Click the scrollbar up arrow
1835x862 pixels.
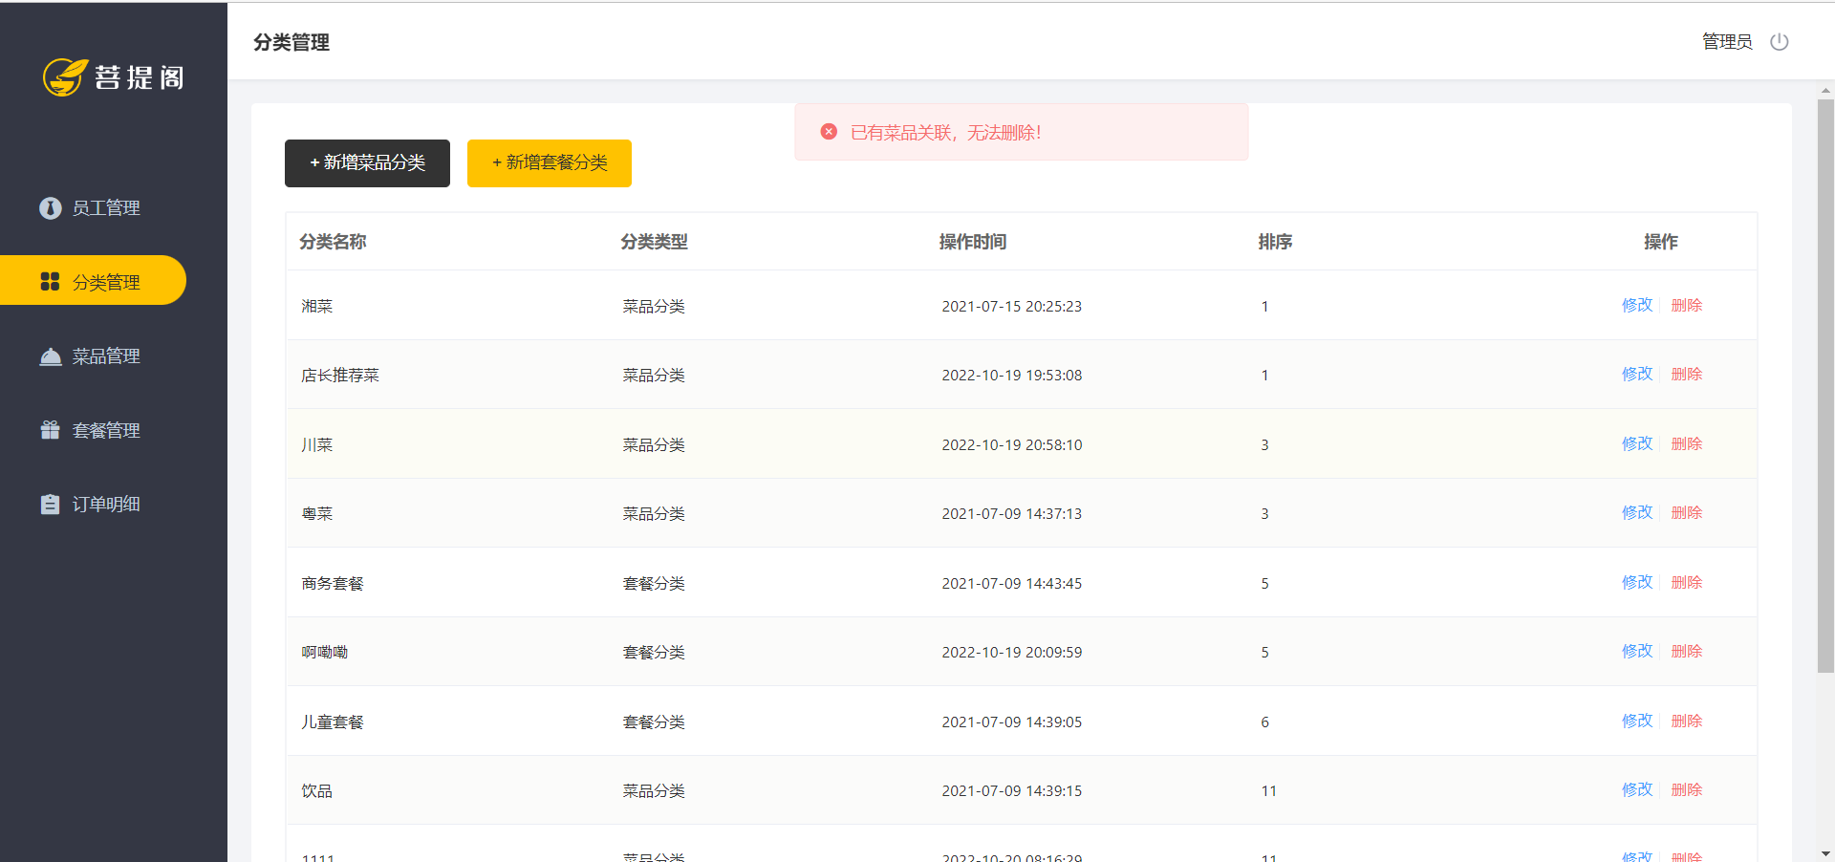(1825, 91)
